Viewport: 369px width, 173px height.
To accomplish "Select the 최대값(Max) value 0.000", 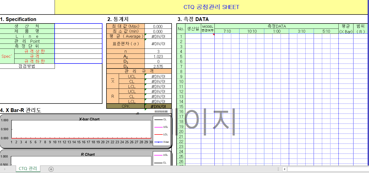I will [x=158, y=26].
